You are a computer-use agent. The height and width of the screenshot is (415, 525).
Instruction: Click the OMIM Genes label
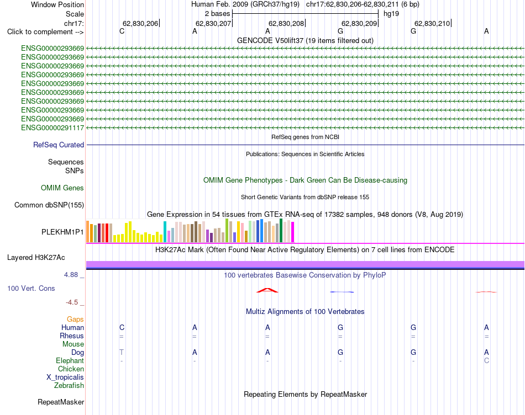tap(62, 188)
